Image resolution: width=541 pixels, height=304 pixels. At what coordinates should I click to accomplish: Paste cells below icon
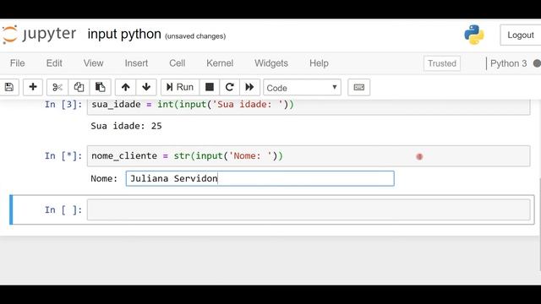tap(100, 87)
